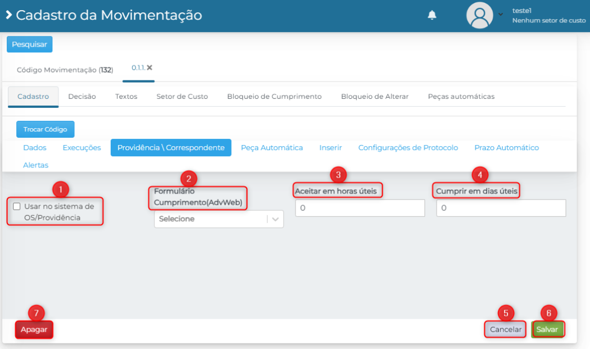Click the Cadastro da Movimentação title
Viewport: 590px width, 349px height.
(x=109, y=15)
